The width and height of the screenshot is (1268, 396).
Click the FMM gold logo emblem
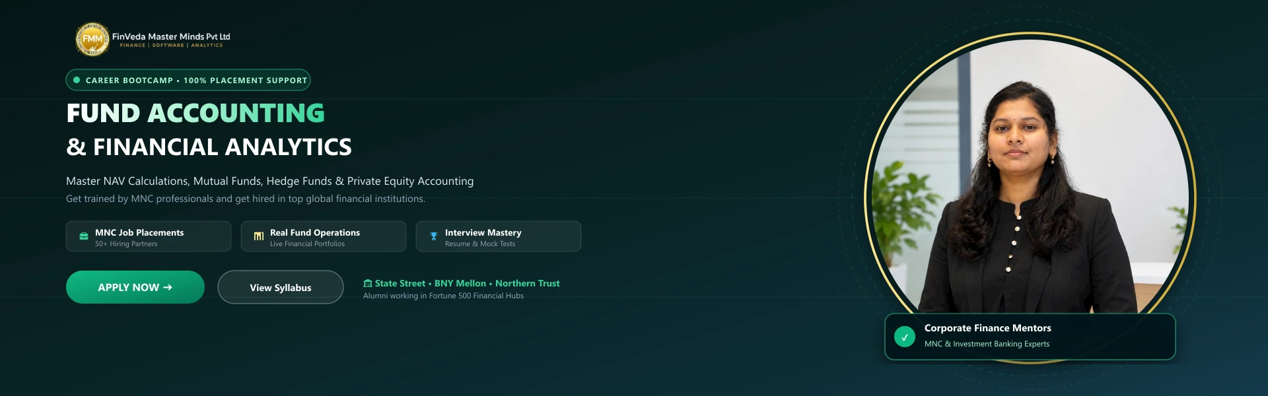tap(92, 39)
